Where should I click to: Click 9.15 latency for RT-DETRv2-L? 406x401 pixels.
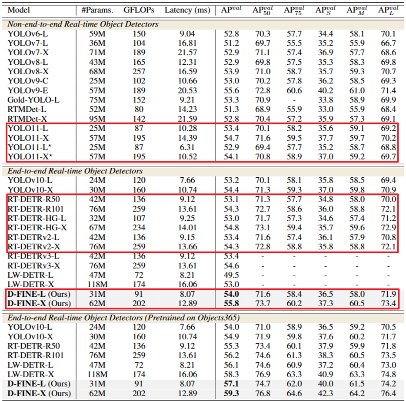click(187, 237)
